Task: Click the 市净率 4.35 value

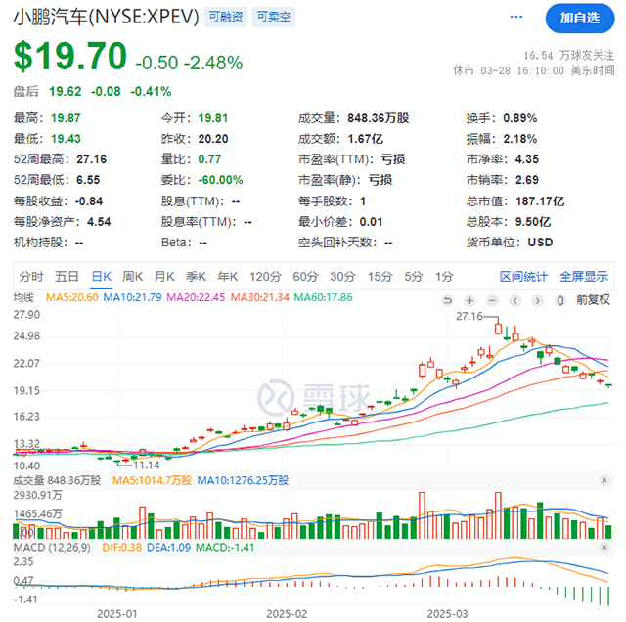Action: point(526,159)
